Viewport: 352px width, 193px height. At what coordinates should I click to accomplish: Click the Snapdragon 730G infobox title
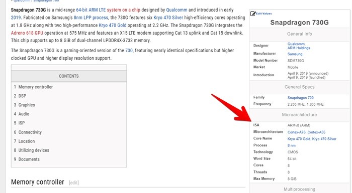(300, 23)
